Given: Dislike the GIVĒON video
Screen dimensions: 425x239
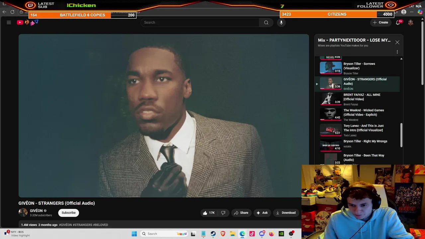Looking at the screenshot, I should coord(223,213).
